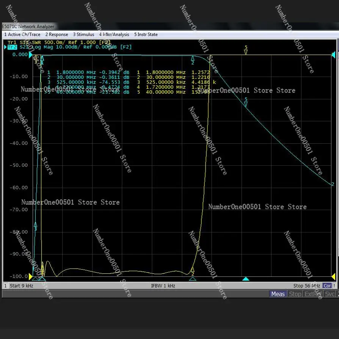This screenshot has width=339, height=339.
Task: Open the Stimulus menu
Action: pyautogui.click(x=83, y=35)
